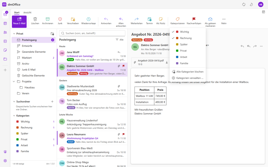Choose Alle Kategorien löschen
This screenshot has height=167, width=268.
pyautogui.click(x=187, y=71)
